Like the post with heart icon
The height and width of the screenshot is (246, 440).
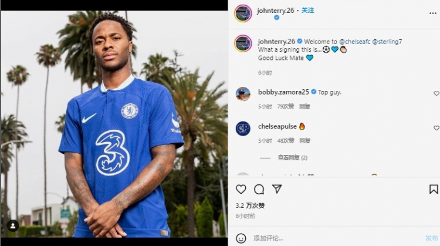click(241, 189)
